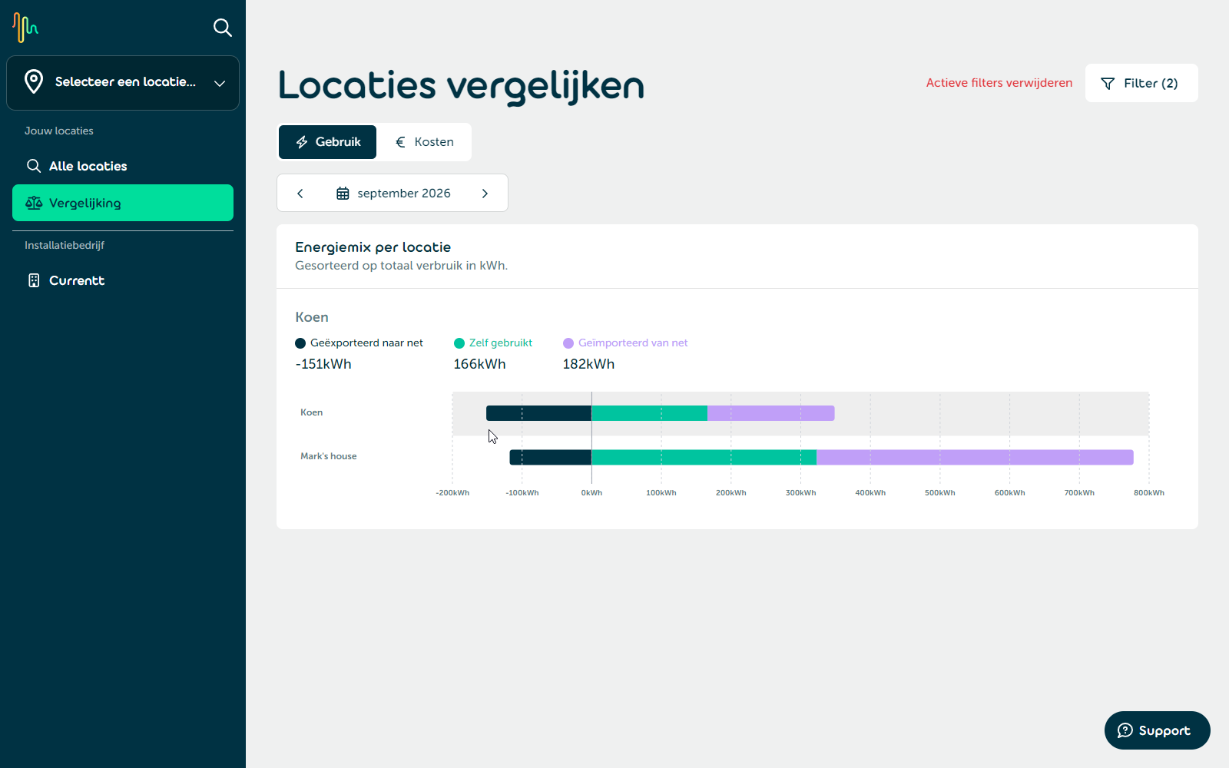1229x768 pixels.
Task: Select the Mark's house row label
Action: point(329,456)
